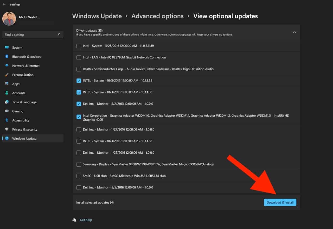Click the Accounts person icon
This screenshot has height=229, width=333.
click(x=7, y=93)
